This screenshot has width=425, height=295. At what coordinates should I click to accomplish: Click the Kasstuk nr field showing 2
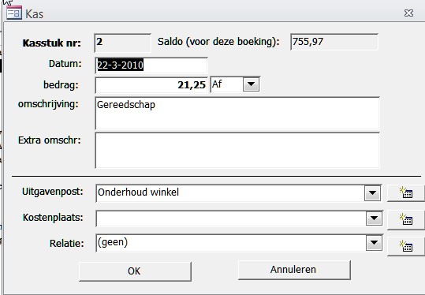coord(122,43)
